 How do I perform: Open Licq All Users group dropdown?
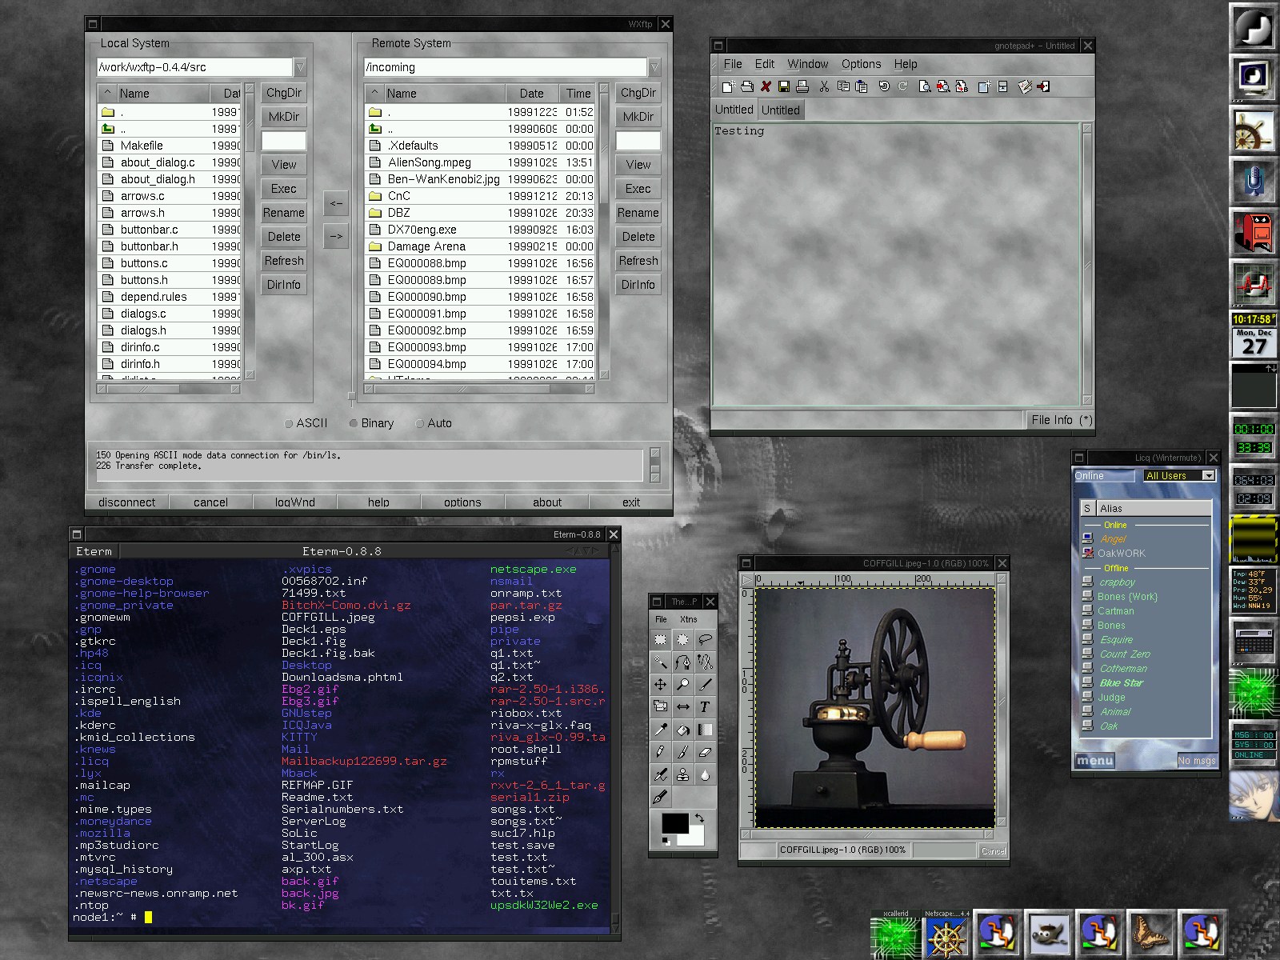click(x=1179, y=475)
